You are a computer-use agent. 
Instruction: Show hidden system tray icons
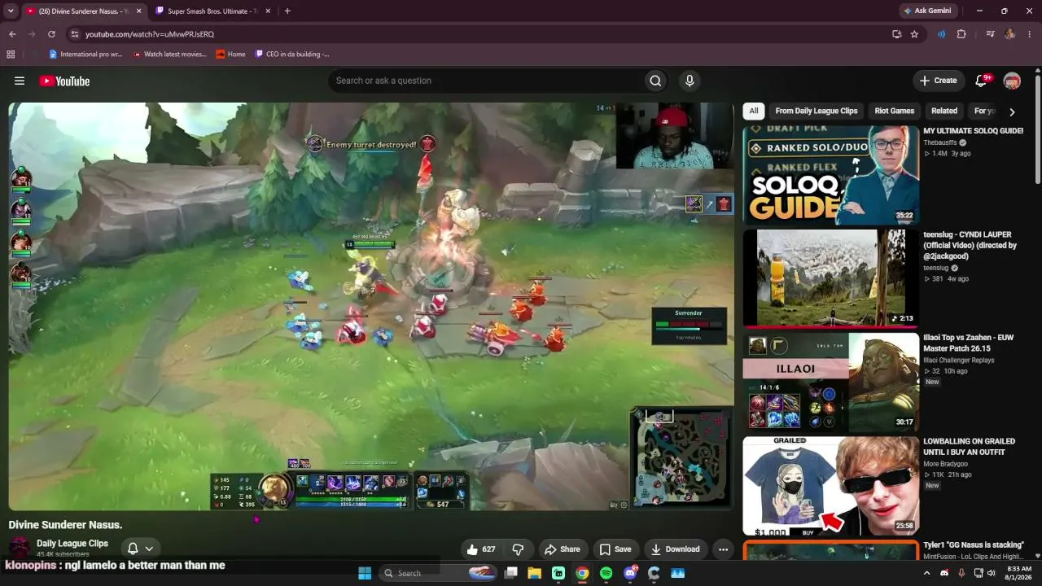(926, 573)
